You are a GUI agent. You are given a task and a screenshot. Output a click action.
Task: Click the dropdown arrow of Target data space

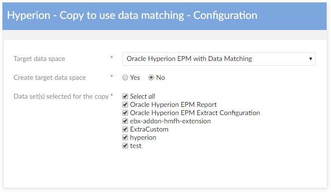pos(311,59)
